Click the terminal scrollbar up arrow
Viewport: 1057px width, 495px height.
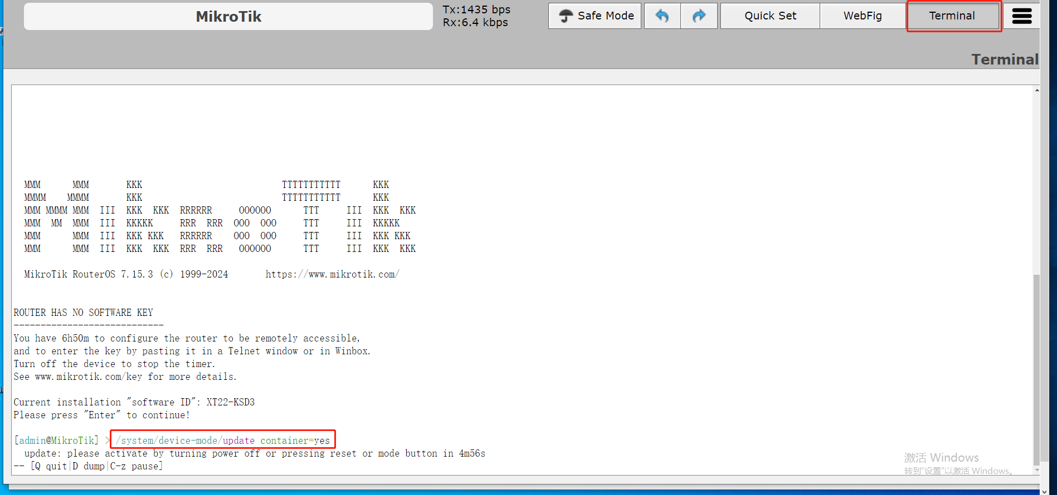[1036, 90]
